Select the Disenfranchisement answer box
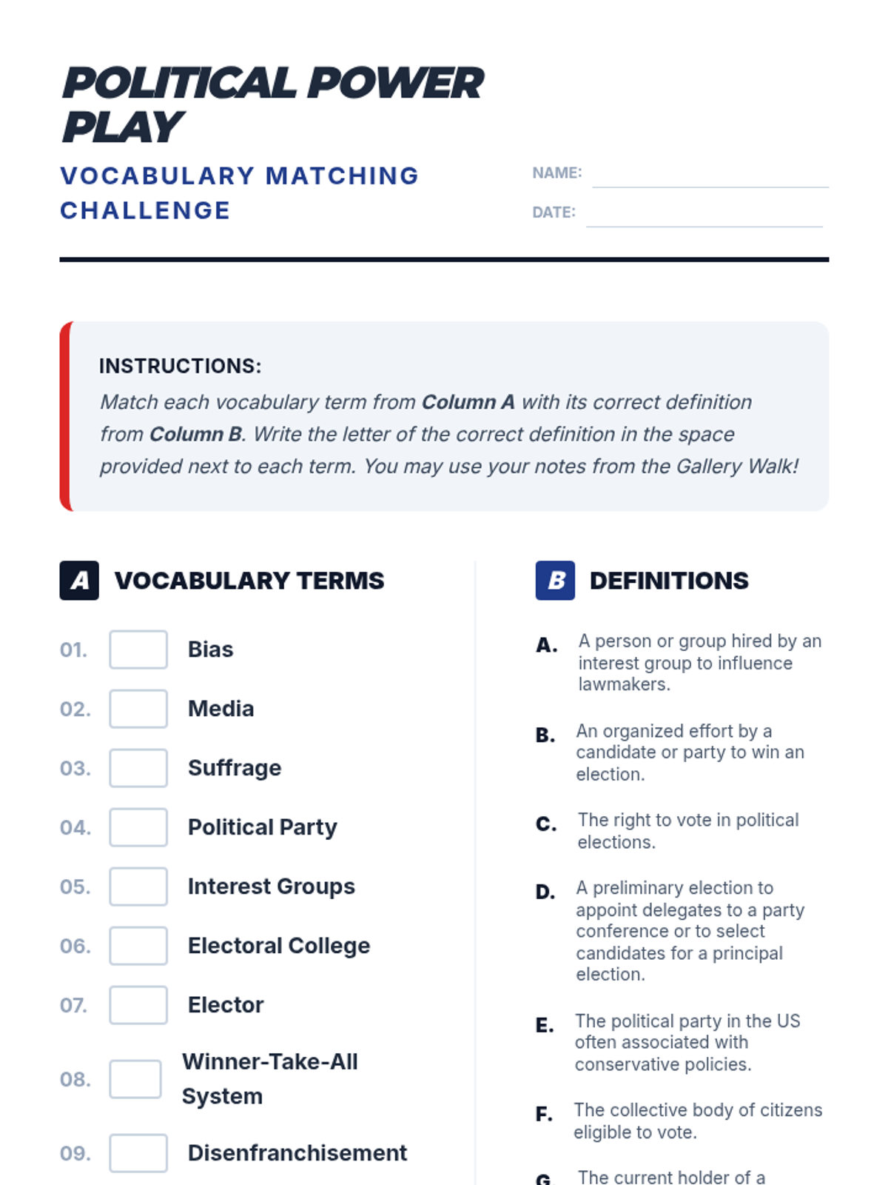Image resolution: width=888 pixels, height=1185 pixels. click(138, 1153)
